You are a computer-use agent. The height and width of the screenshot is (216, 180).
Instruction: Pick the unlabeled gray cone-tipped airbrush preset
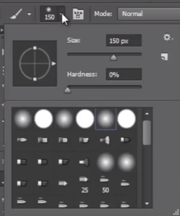(x=63, y=183)
